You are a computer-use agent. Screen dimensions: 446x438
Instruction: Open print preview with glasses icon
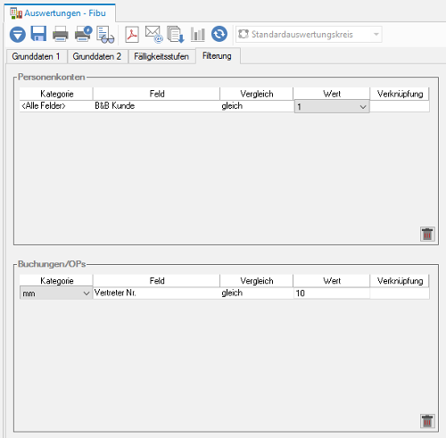105,35
